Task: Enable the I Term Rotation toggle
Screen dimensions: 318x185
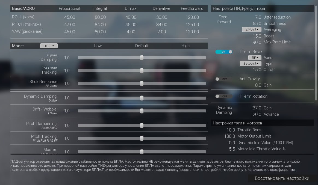Action: point(224,96)
